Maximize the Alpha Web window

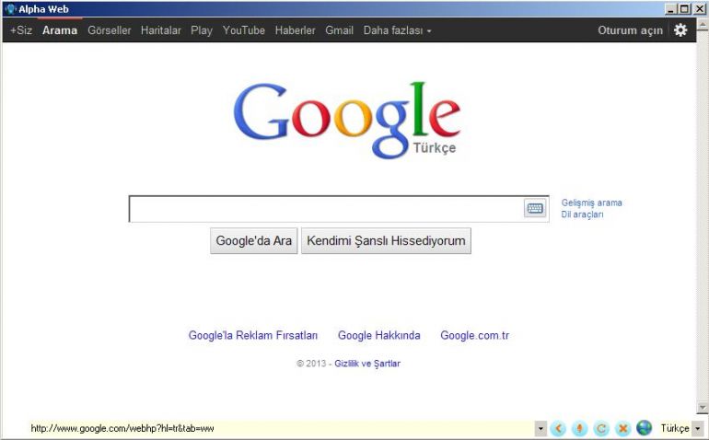[x=684, y=9]
